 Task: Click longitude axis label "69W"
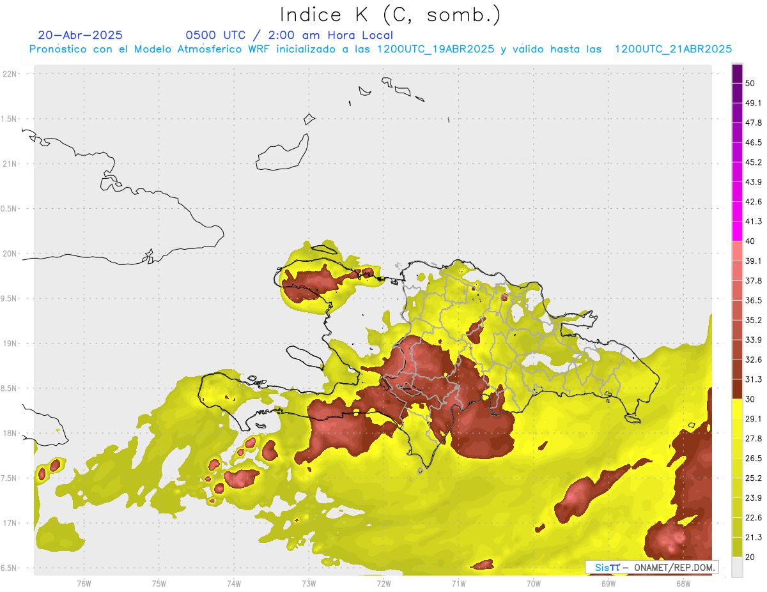coord(608,583)
